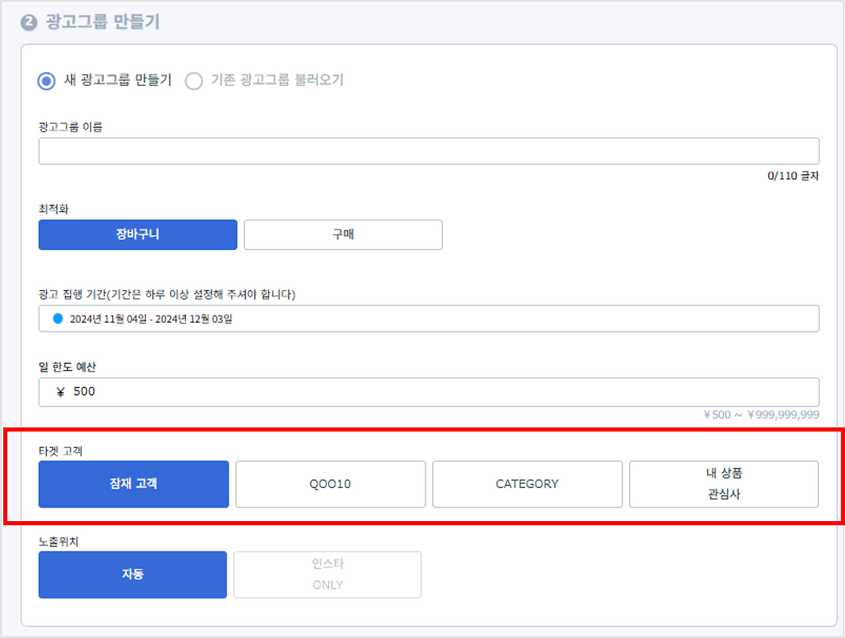Image resolution: width=845 pixels, height=638 pixels.
Task: Edit the 일 한도 예산 amount field
Action: [x=429, y=392]
